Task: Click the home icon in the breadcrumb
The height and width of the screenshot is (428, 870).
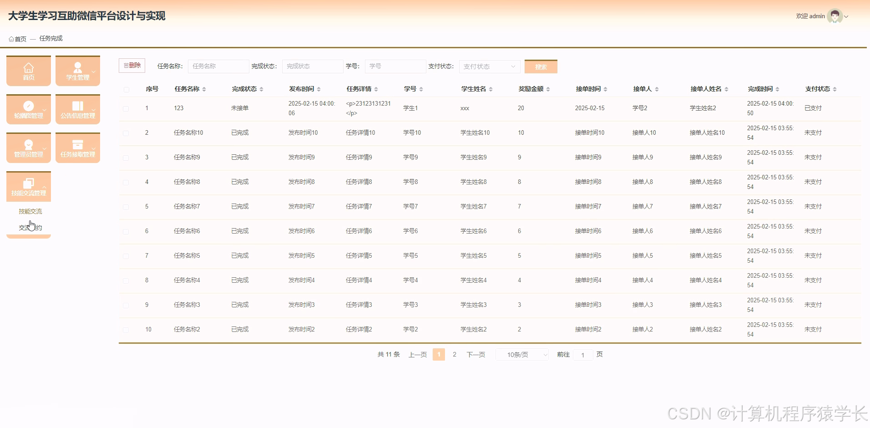Action: pos(11,38)
